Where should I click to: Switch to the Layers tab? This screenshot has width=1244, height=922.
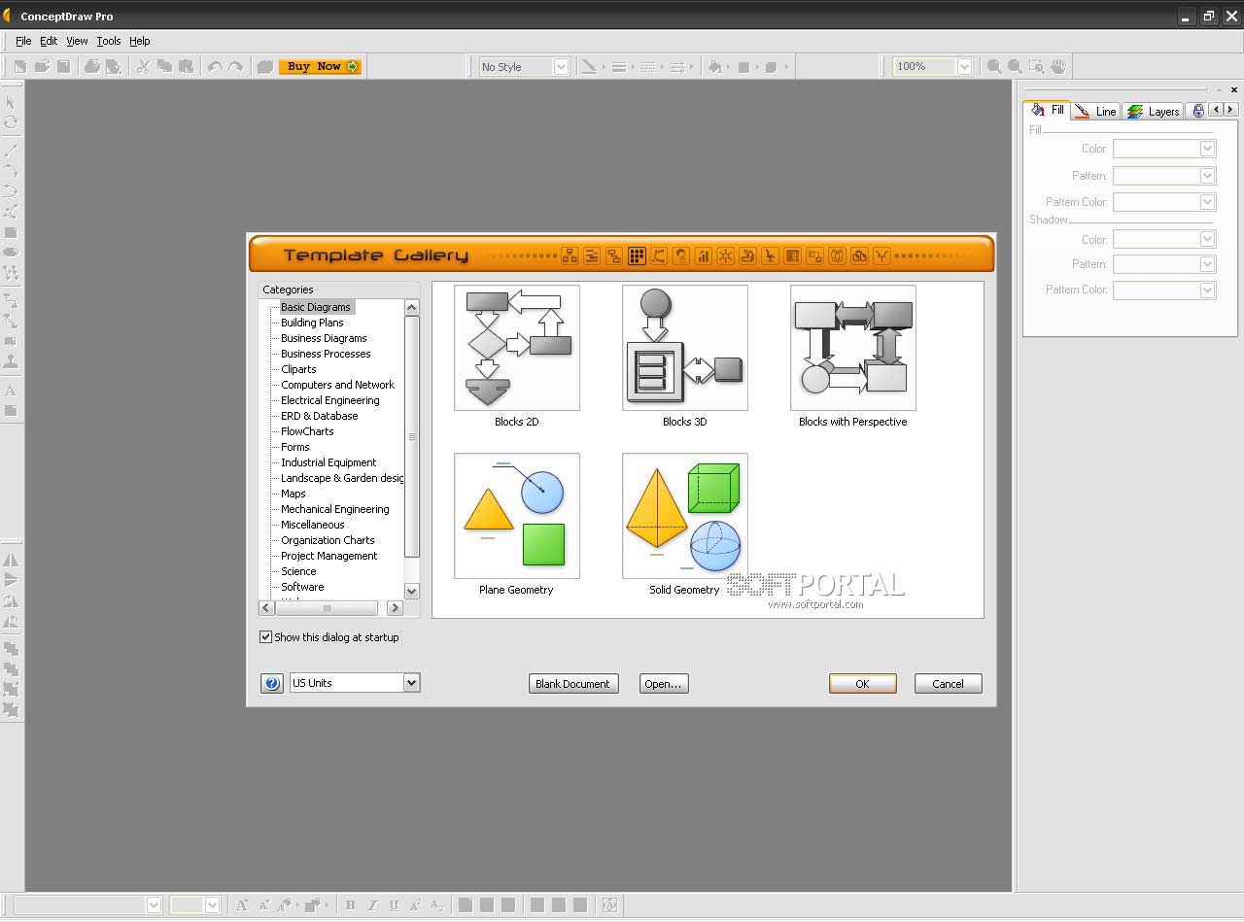[1153, 112]
